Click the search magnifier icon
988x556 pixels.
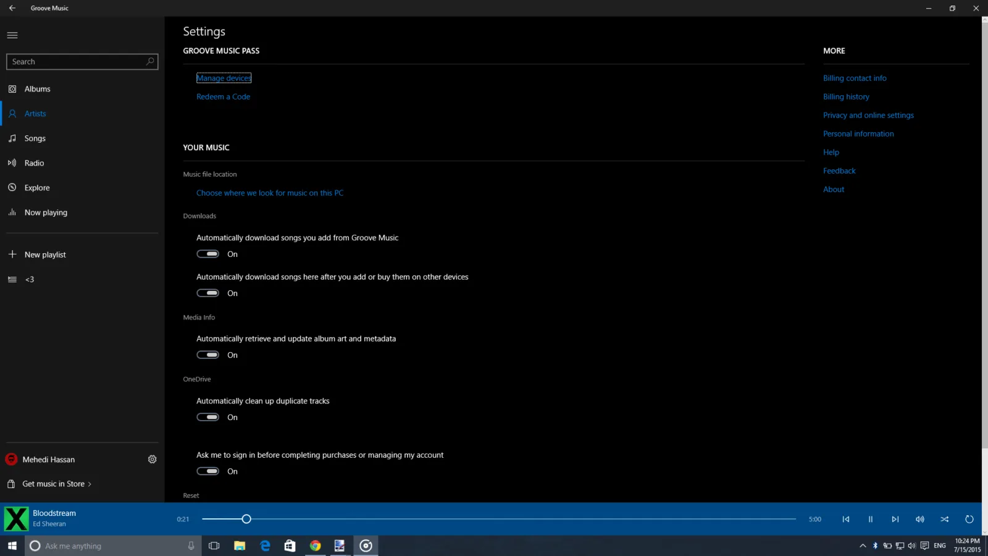pos(150,61)
